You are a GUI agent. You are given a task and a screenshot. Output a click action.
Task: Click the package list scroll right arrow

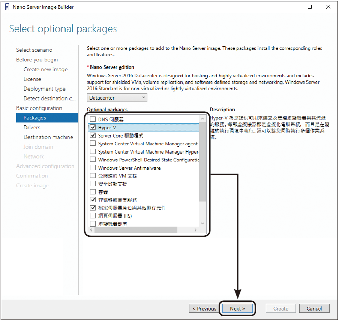pos(195,230)
